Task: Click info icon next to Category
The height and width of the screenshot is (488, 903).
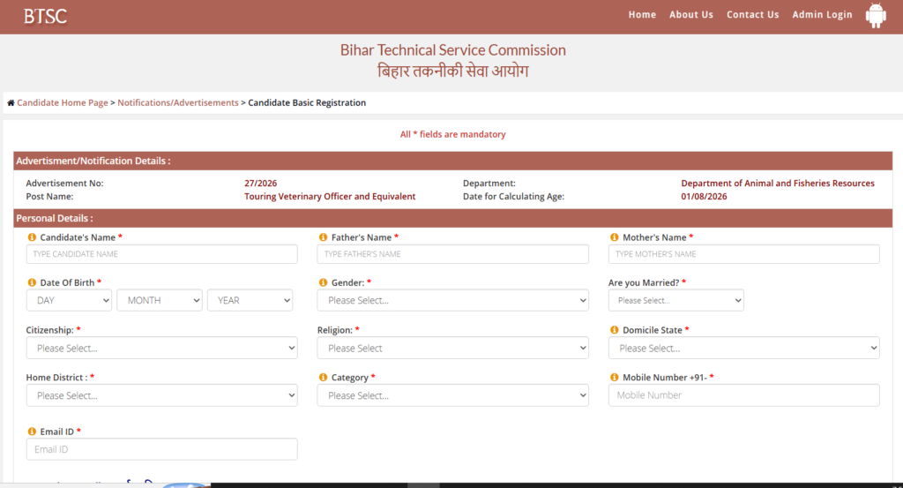Action: pyautogui.click(x=323, y=377)
